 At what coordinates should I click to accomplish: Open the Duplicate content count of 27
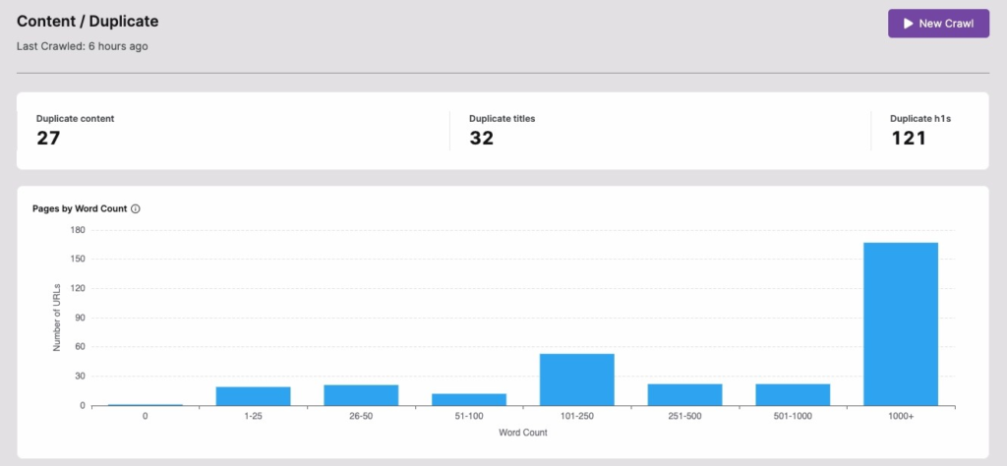(x=49, y=139)
